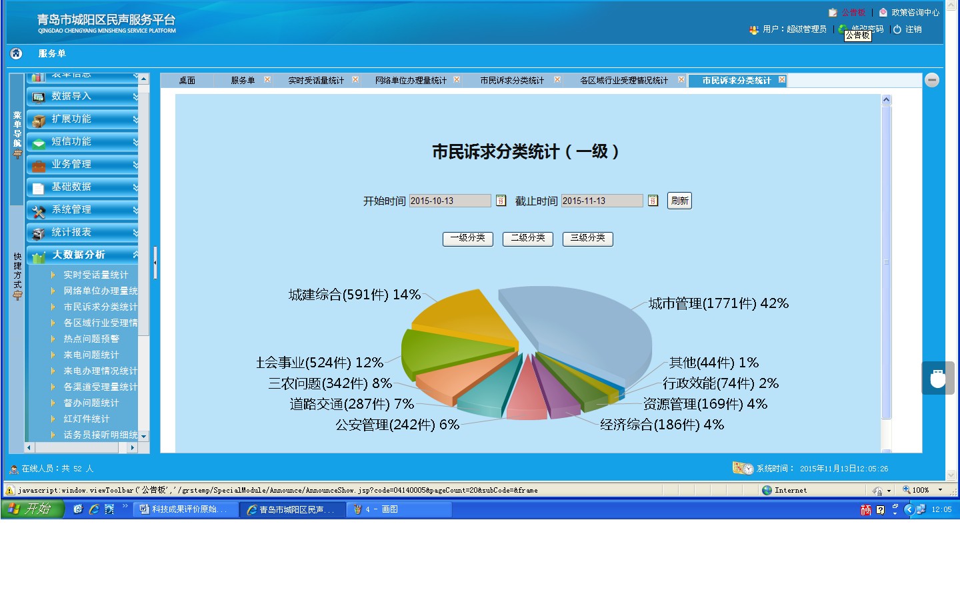The image size is (960, 600).
Task: Click the 公告板 notepad icon in header
Action: click(x=833, y=13)
